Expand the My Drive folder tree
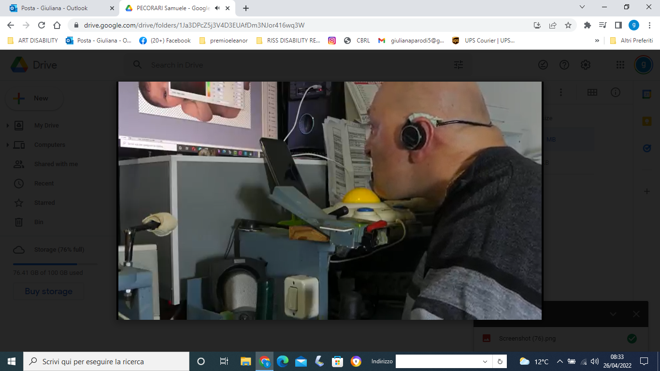 point(8,126)
